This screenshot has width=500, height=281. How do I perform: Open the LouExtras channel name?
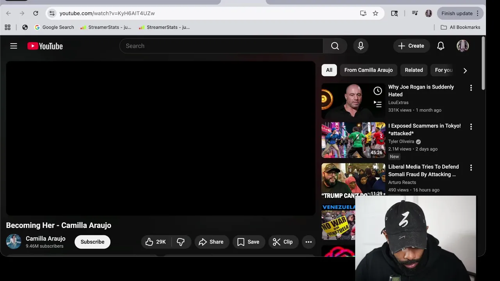398,103
